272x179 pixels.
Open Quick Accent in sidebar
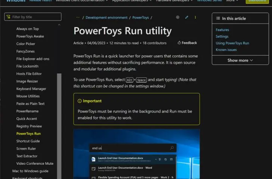(x=27, y=119)
